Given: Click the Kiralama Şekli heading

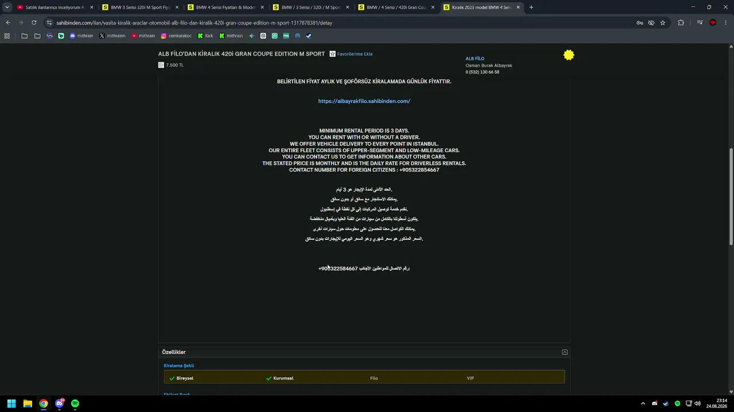Looking at the screenshot, I should (x=179, y=366).
